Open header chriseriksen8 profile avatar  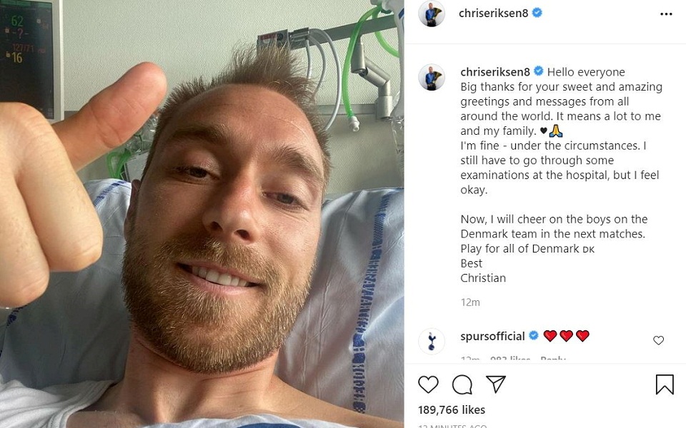pyautogui.click(x=432, y=14)
